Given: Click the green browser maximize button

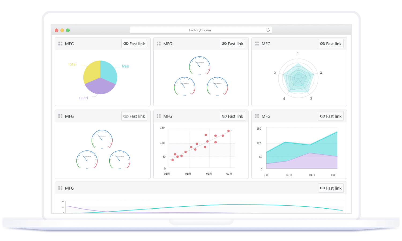Looking at the screenshot, I should (x=68, y=30).
